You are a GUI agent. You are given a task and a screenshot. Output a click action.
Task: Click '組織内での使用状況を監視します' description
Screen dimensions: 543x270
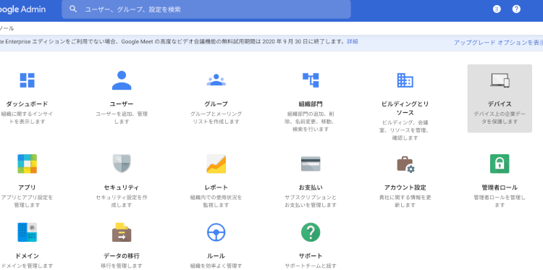[216, 201]
